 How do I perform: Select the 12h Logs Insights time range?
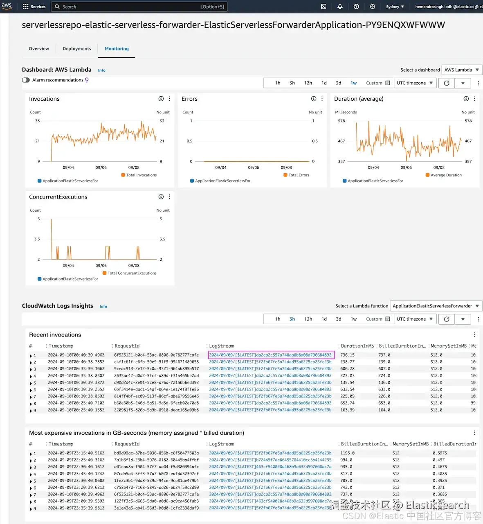(x=308, y=319)
